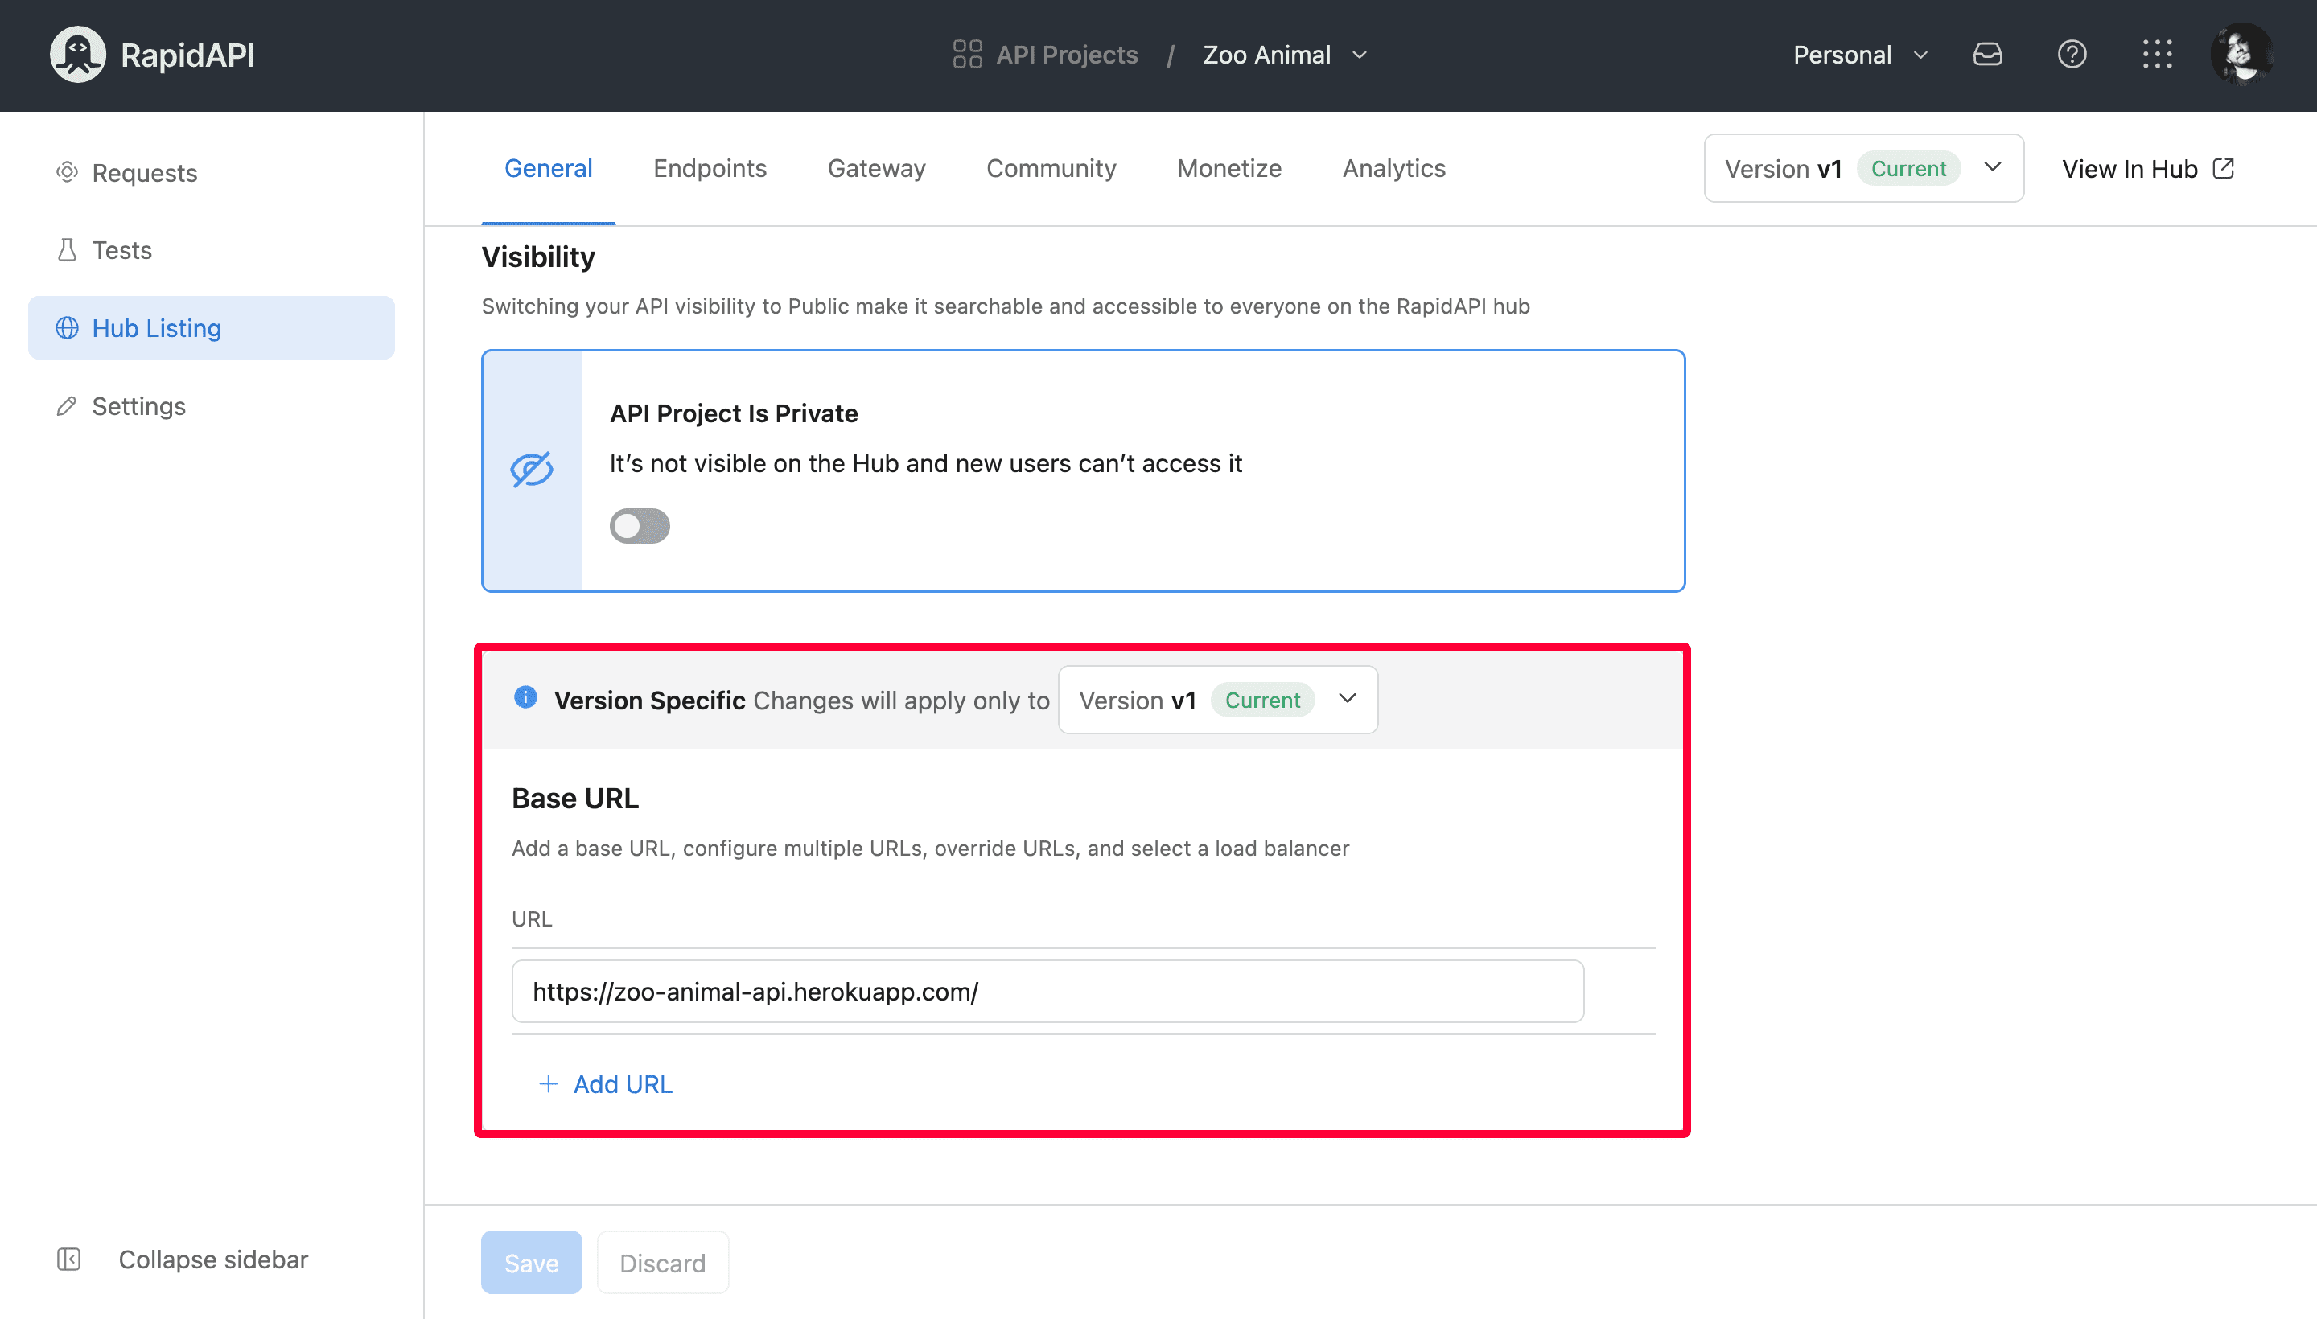Click the API Projects grid icon
2317x1319 pixels.
tap(967, 55)
